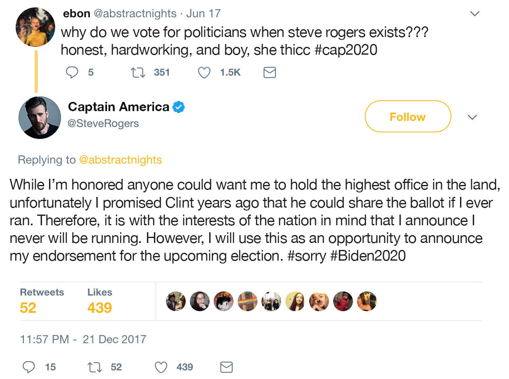Retweet ebon's tweet with 351 retweets
The height and width of the screenshot is (379, 509).
click(135, 73)
